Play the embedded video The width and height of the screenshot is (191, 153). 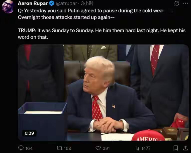pyautogui.click(x=103, y=92)
